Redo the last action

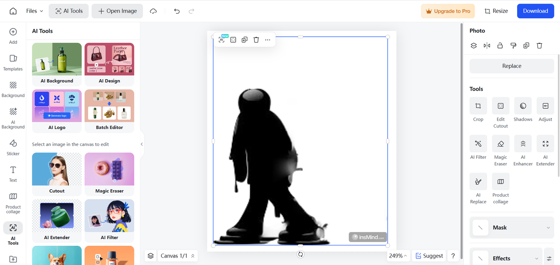pos(191,11)
